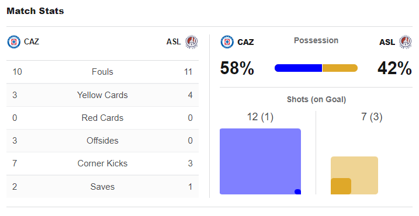Select the ASL team label in table header

pos(174,41)
